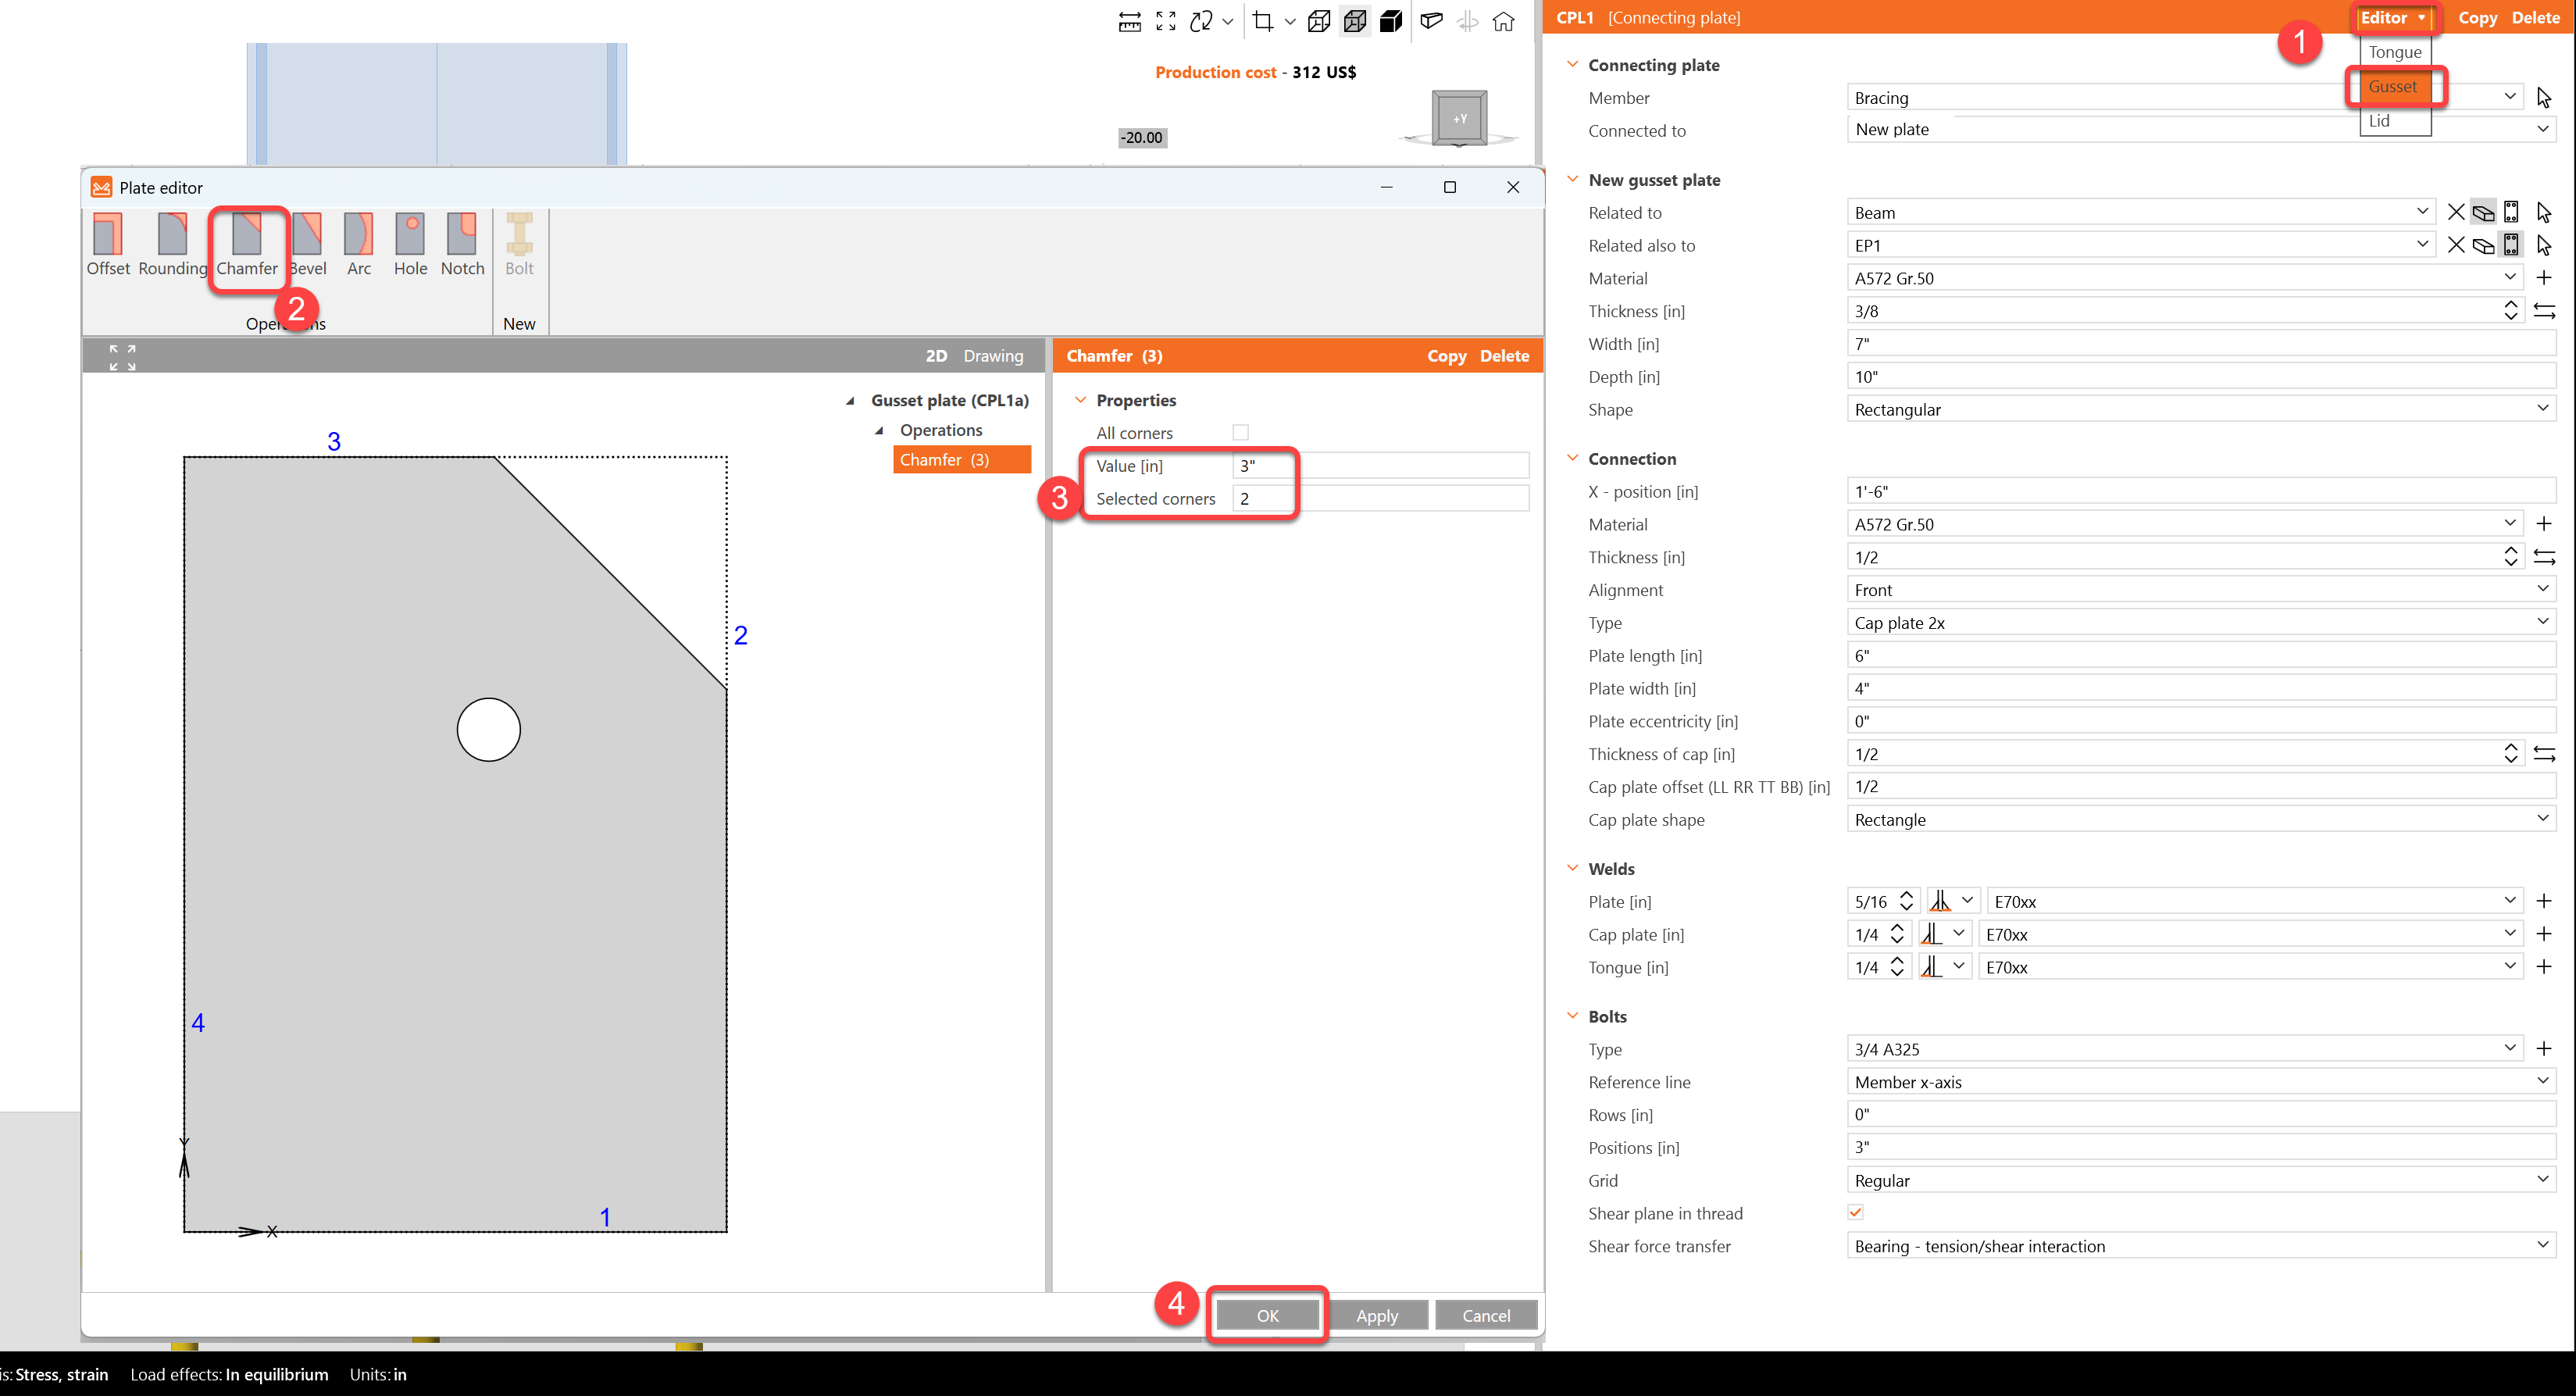The image size is (2576, 1396).
Task: Collapse the Bolts section
Action: [1573, 1016]
